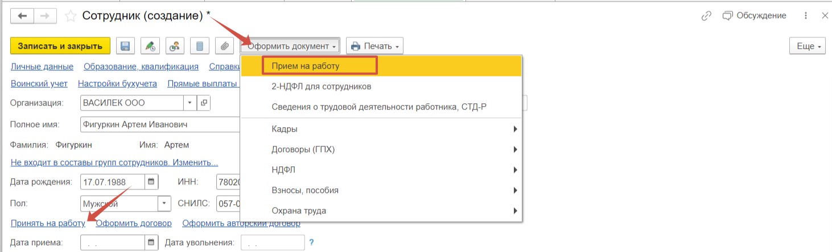The height and width of the screenshot is (252, 832).
Task: Click Записать и закрыть button
Action: (x=60, y=46)
